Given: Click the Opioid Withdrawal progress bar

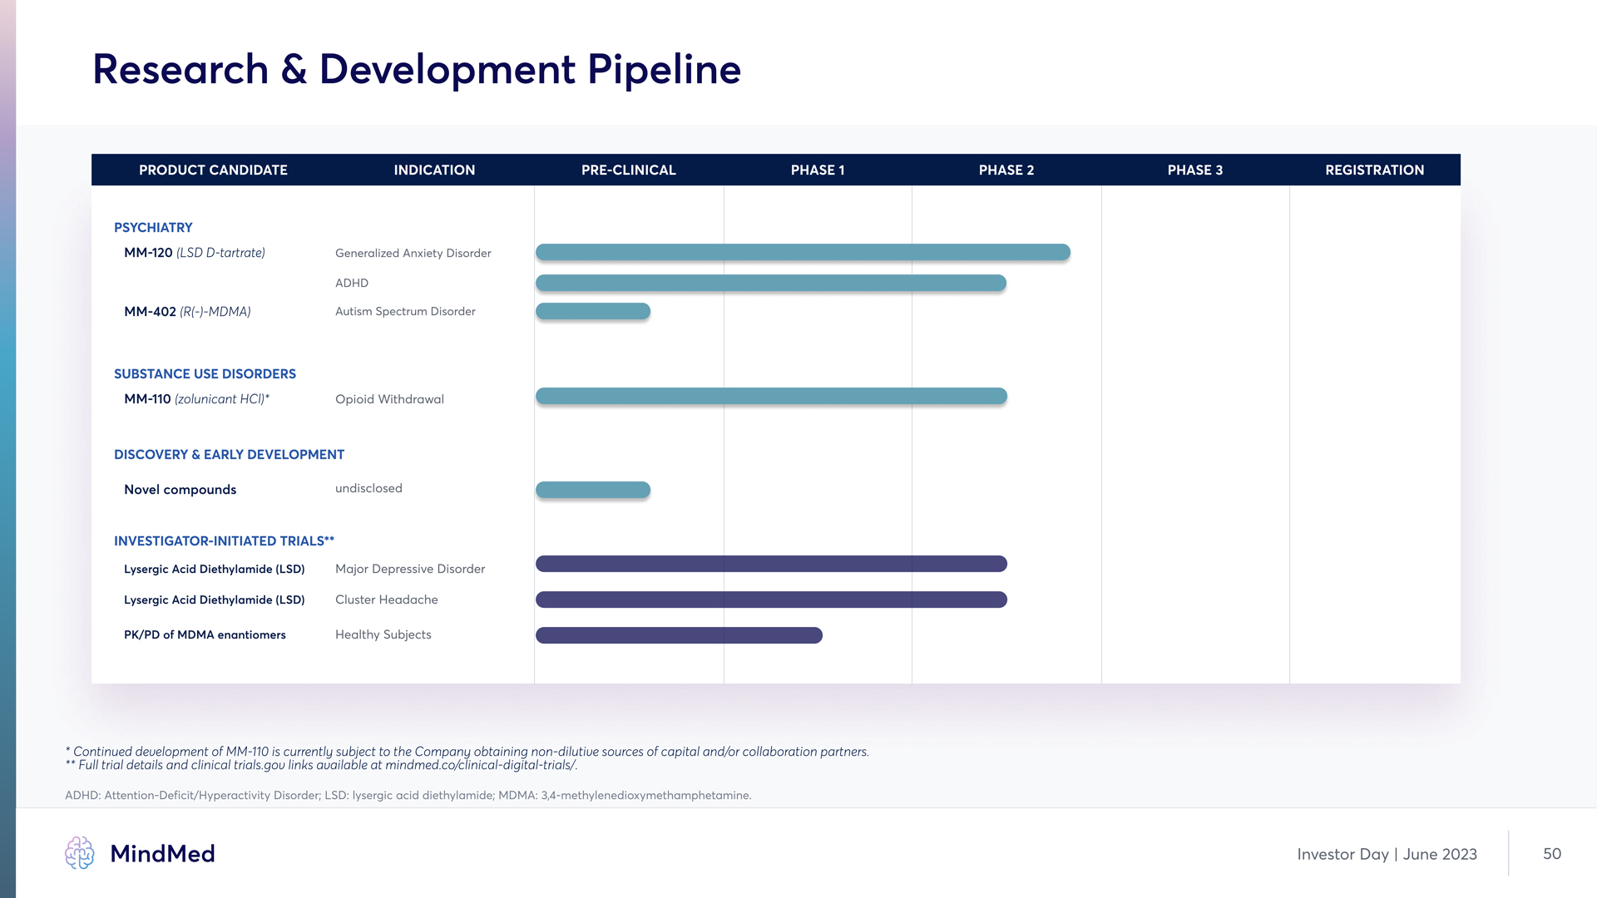Looking at the screenshot, I should point(771,397).
